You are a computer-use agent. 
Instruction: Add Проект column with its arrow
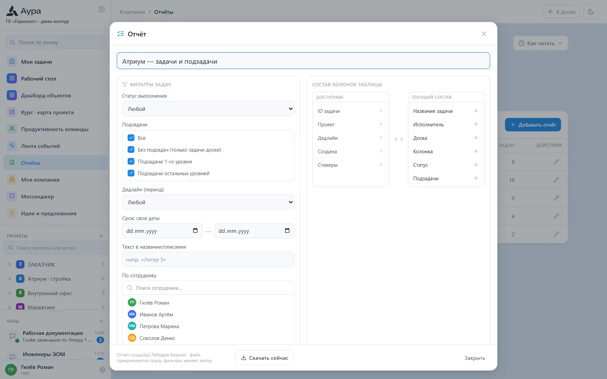381,124
